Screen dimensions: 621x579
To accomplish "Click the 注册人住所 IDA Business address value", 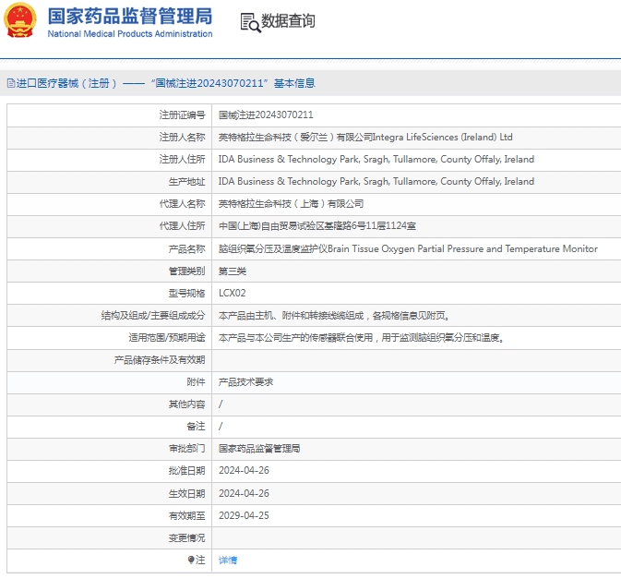I will [x=376, y=160].
